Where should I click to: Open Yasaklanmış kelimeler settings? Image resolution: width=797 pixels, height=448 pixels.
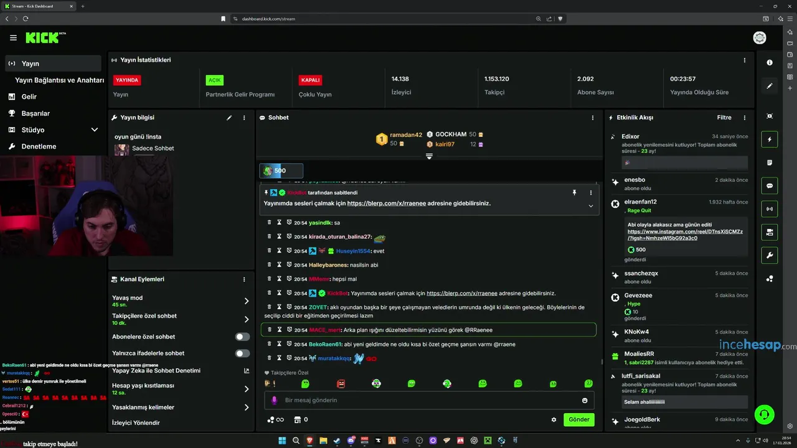pos(181,408)
